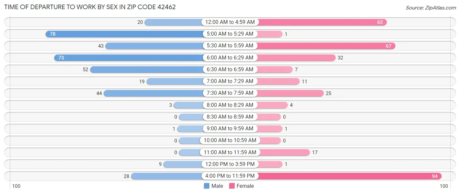Click the female bar showing 94

coord(349,176)
